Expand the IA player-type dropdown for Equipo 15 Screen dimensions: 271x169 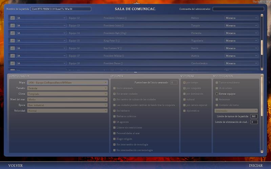pyautogui.click(x=41, y=41)
